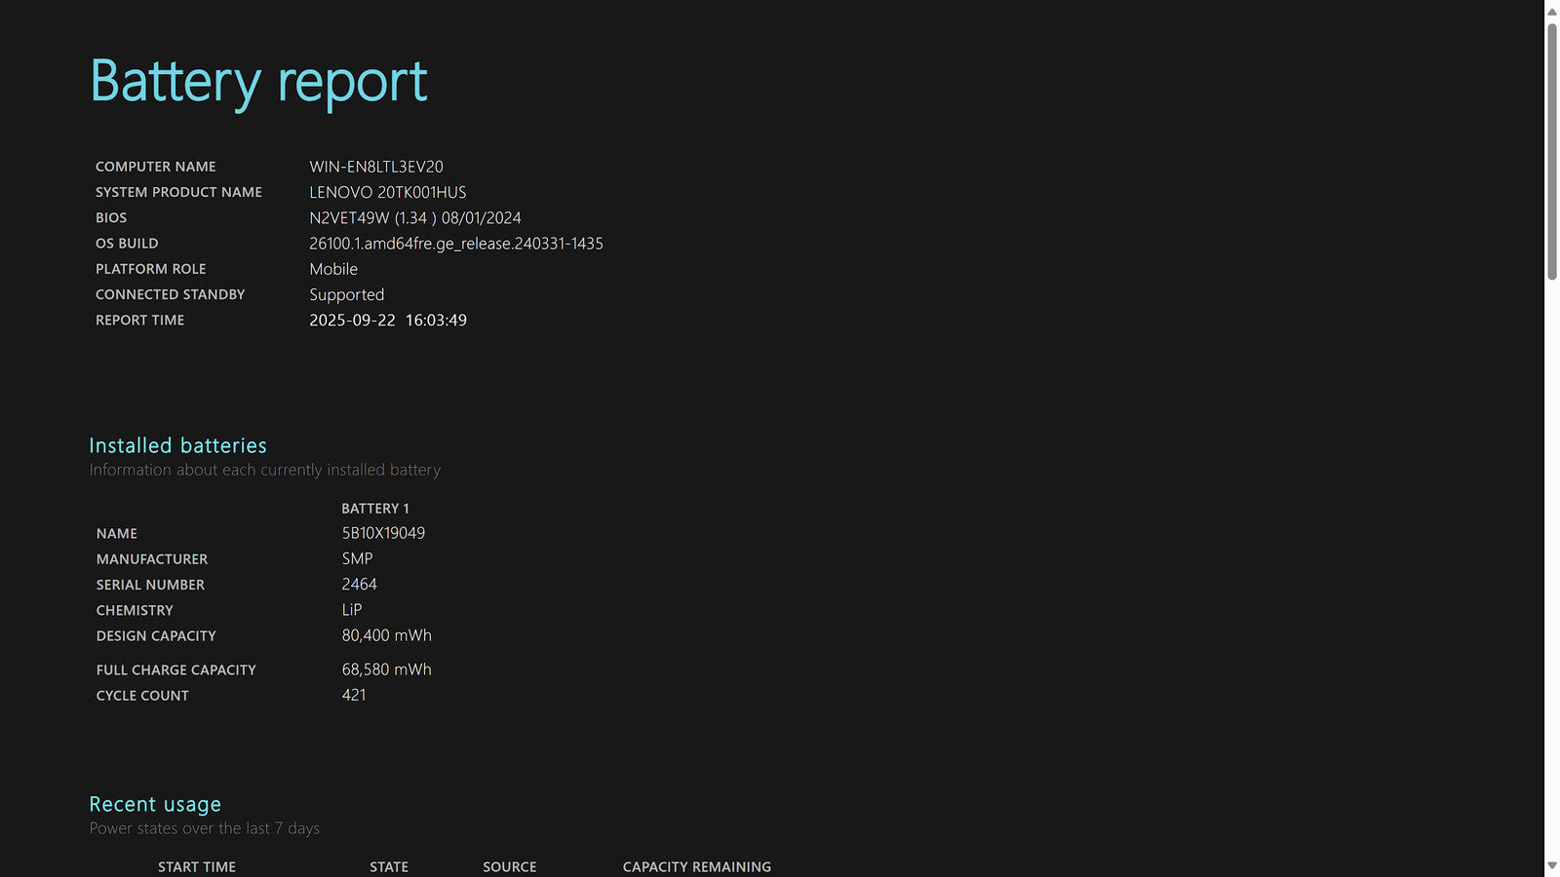Click the installed battery information subtitle
The width and height of the screenshot is (1560, 877).
(x=265, y=470)
